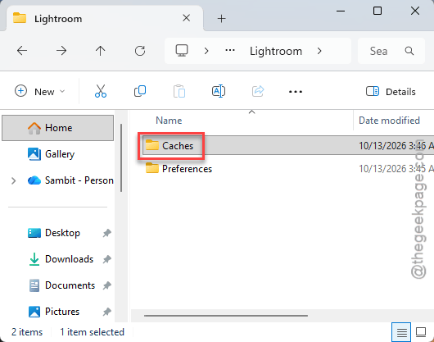Open Pictures quick access folder
434x342 pixels.
58,312
